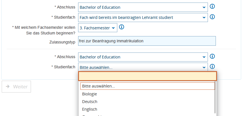
Task: Show info for the second Abschluss field
Action: click(x=212, y=56)
